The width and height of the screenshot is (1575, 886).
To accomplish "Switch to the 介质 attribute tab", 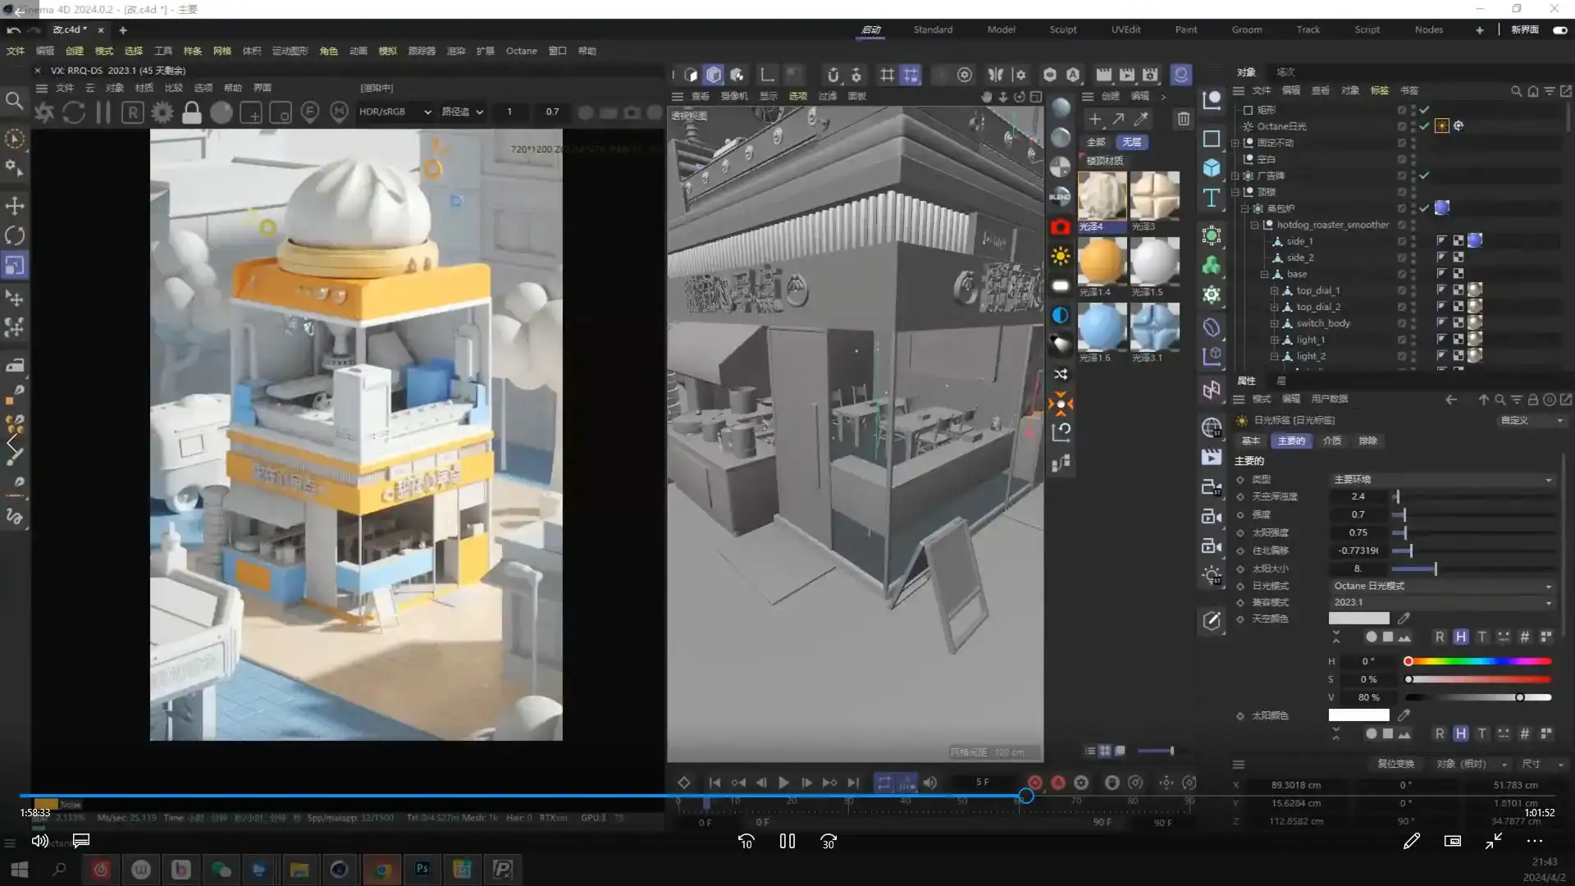I will [x=1332, y=441].
